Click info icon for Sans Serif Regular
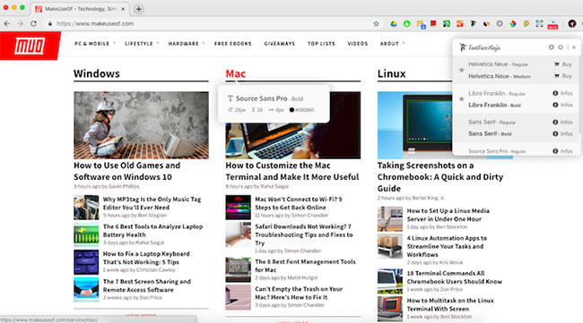This screenshot has width=583, height=323. (555, 122)
